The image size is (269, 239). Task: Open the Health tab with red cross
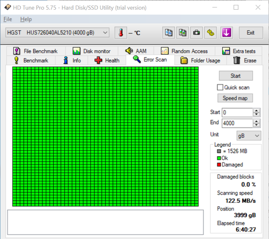pyautogui.click(x=107, y=60)
